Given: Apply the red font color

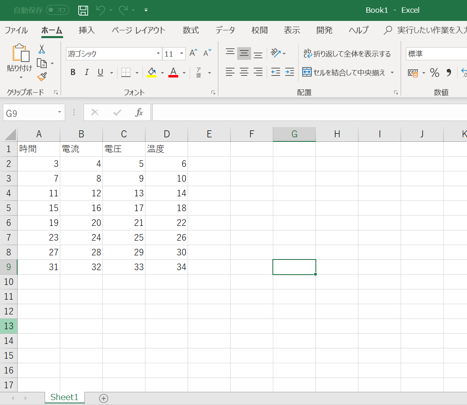Looking at the screenshot, I should (x=173, y=73).
